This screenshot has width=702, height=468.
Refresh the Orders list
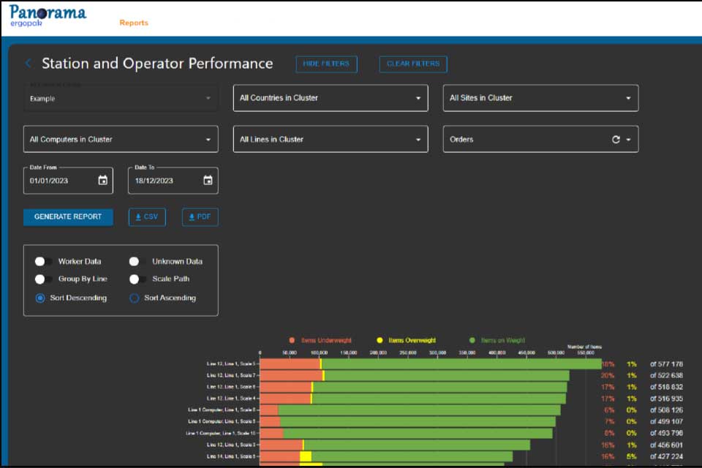click(x=616, y=139)
